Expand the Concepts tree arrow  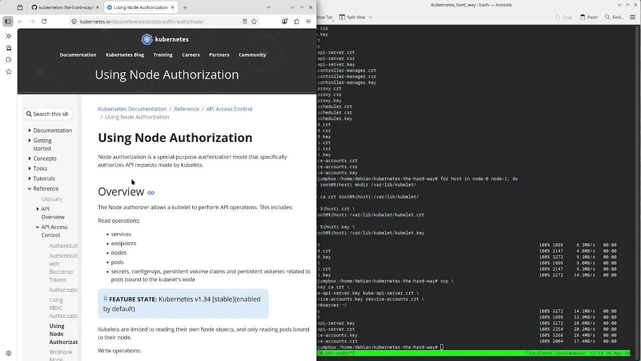tap(30, 158)
